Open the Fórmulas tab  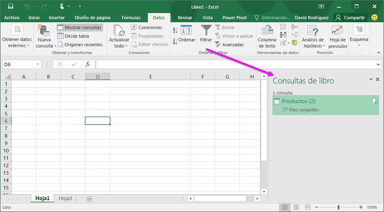click(131, 18)
